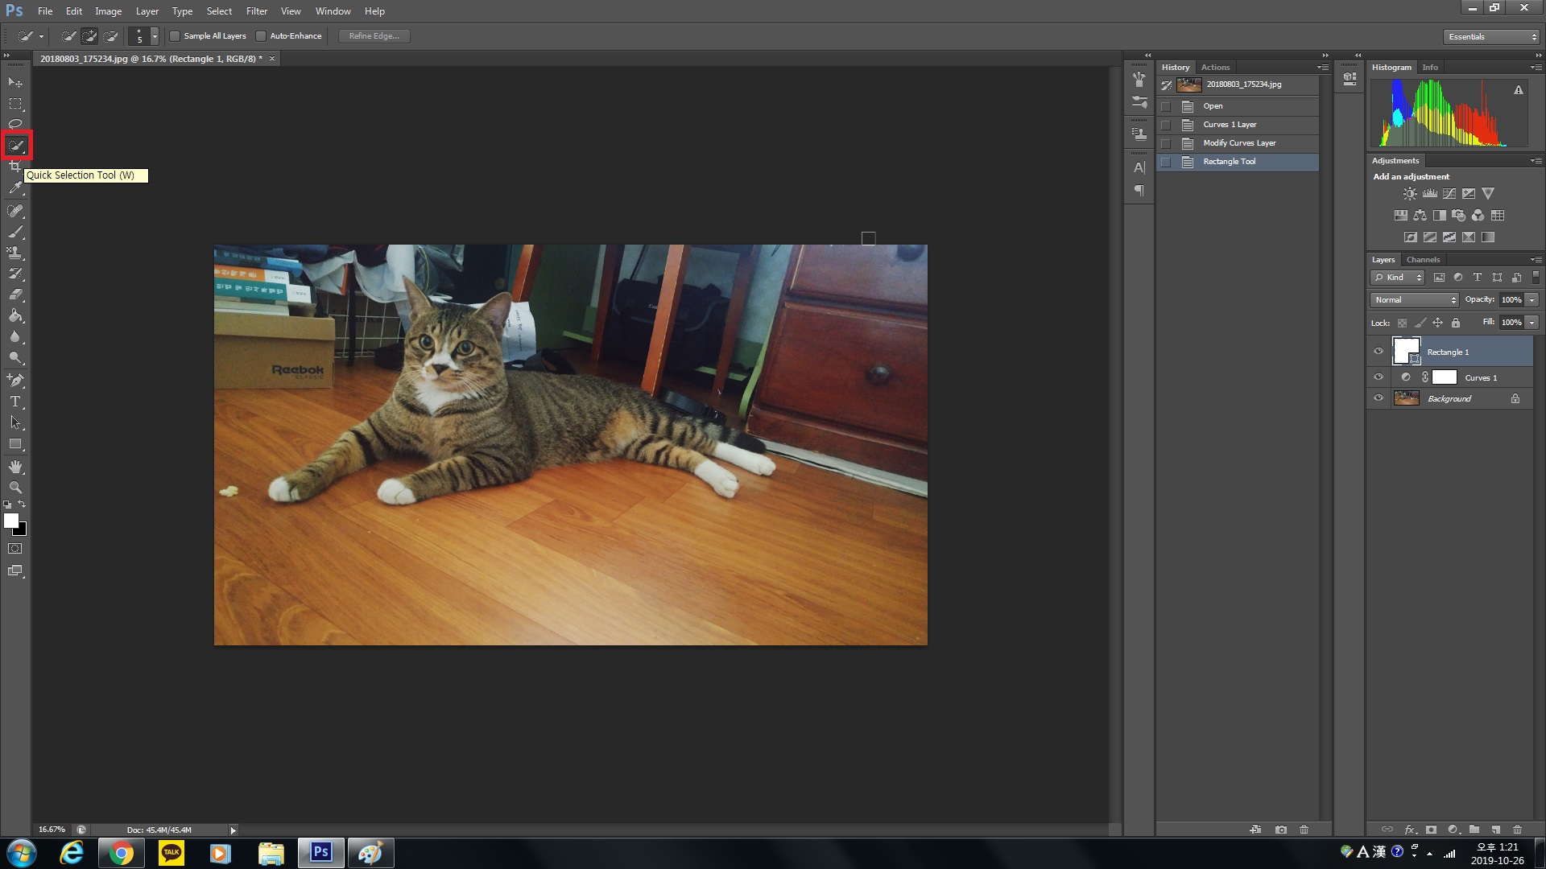Image resolution: width=1546 pixels, height=869 pixels.
Task: Expand the layer Opacity dropdown arrow
Action: [x=1532, y=300]
